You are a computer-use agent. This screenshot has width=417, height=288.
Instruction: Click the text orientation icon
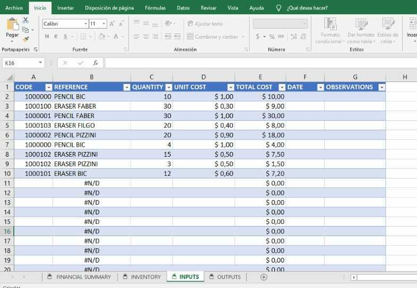pyautogui.click(x=168, y=23)
